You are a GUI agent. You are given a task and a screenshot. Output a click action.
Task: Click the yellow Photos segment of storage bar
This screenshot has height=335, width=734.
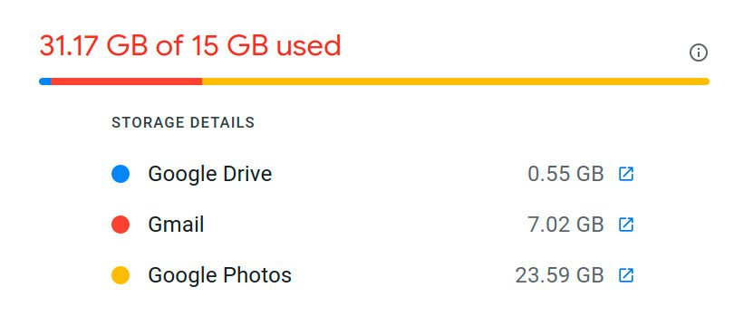pos(456,81)
